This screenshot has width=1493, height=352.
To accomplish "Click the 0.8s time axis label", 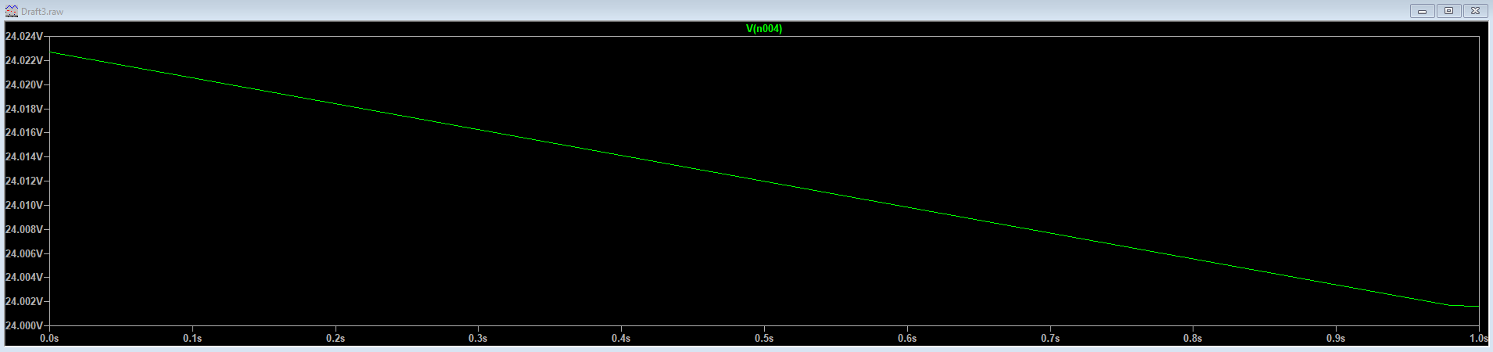I will click(x=1193, y=338).
